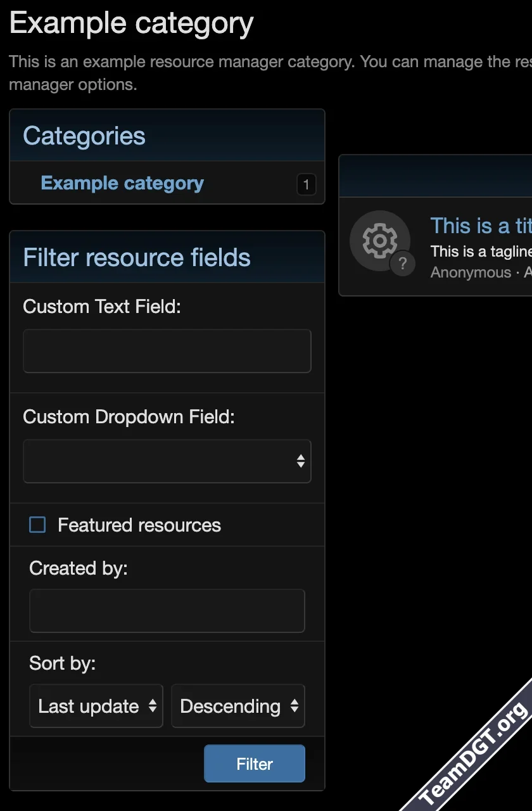Select Example category under Categories
The image size is (532, 811).
[122, 182]
